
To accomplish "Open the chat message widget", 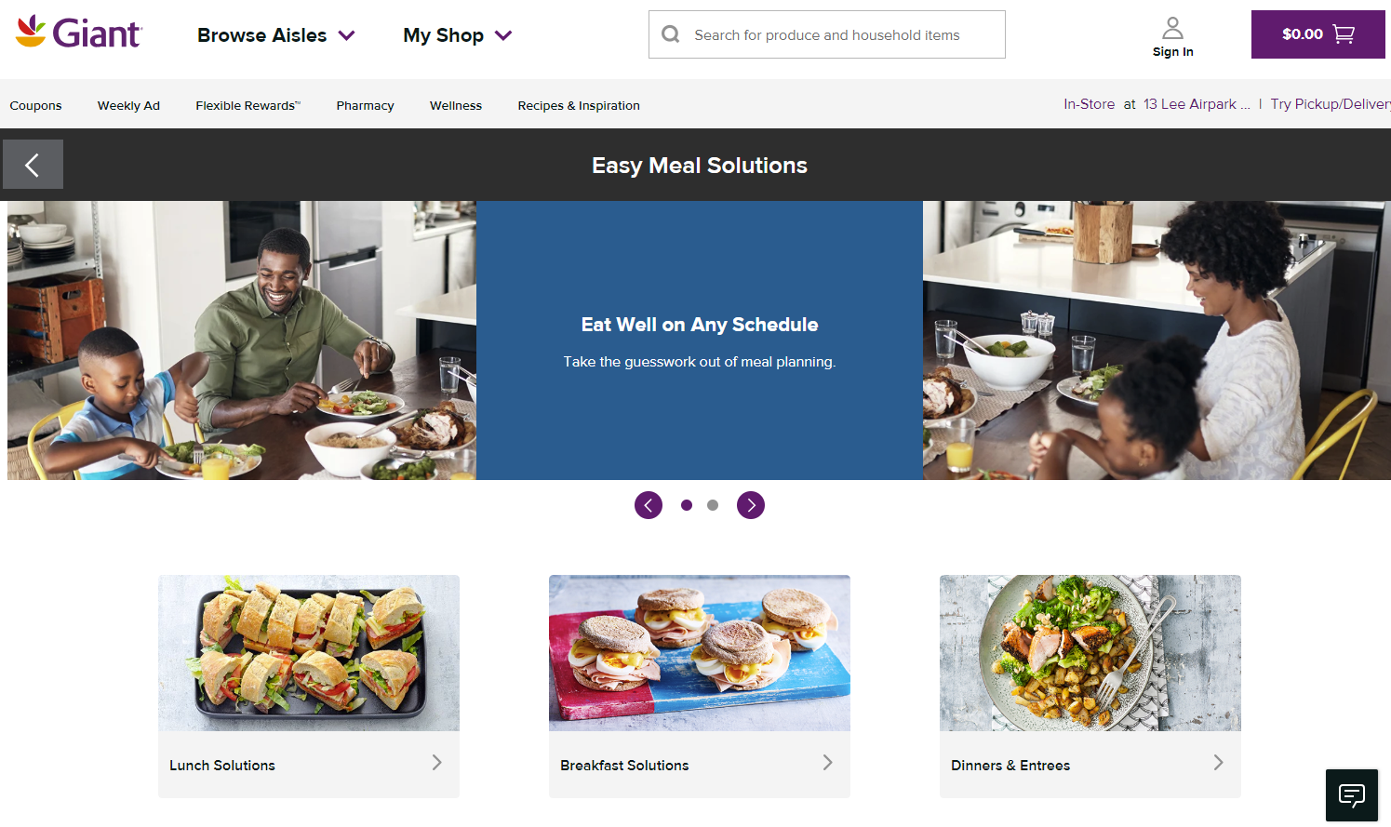I will (1351, 794).
